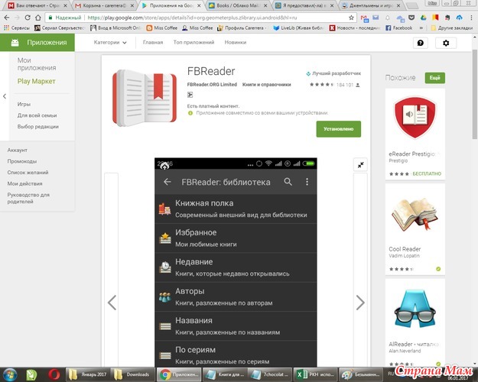Screen dimensions: 478x382
Task: Click the FBReader rating stars
Action: 321,85
